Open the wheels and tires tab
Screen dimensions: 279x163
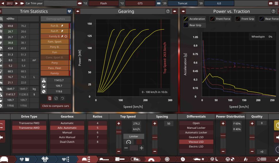(x=167, y=159)
